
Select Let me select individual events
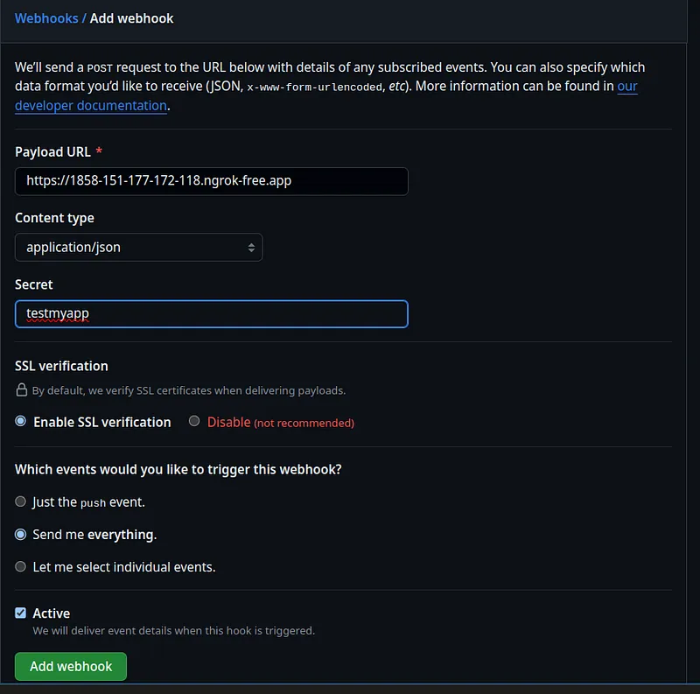[20, 566]
